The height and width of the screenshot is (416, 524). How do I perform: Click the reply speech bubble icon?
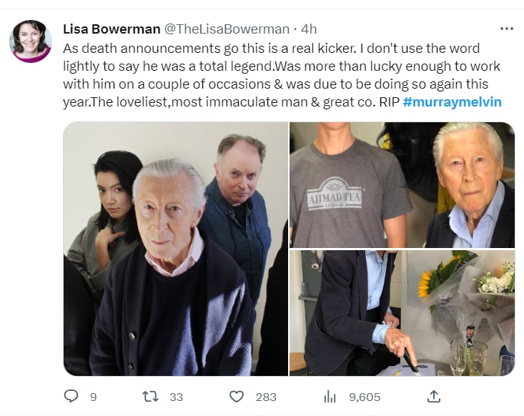[71, 396]
